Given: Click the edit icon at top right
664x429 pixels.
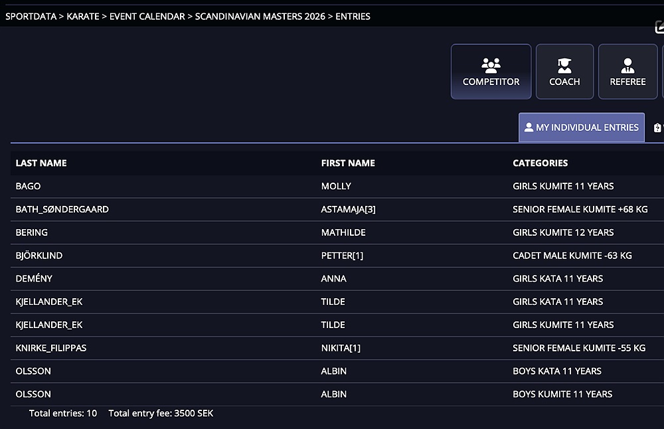Looking at the screenshot, I should [659, 28].
